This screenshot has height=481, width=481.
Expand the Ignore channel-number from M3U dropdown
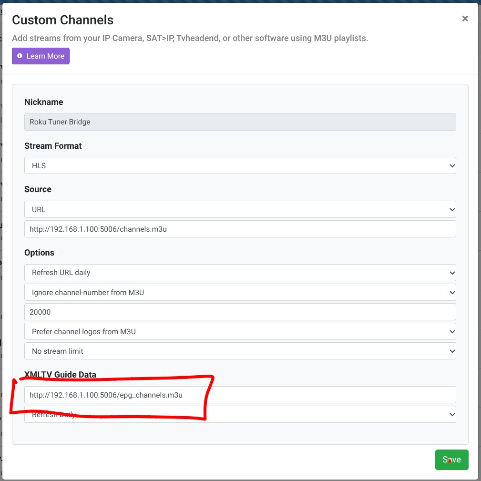tap(240, 292)
